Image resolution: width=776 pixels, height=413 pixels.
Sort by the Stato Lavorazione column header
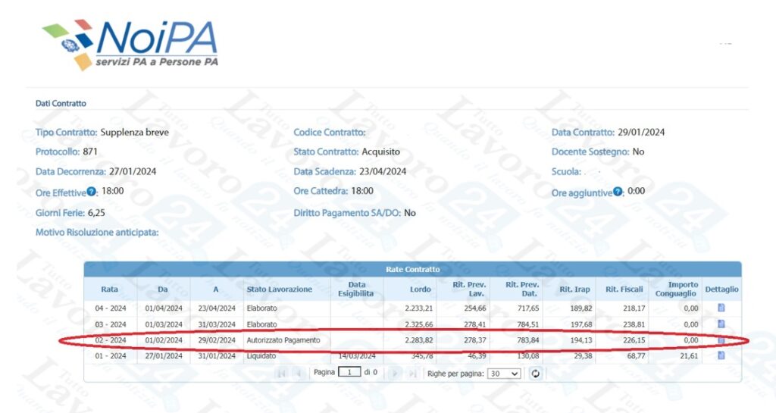(x=279, y=289)
